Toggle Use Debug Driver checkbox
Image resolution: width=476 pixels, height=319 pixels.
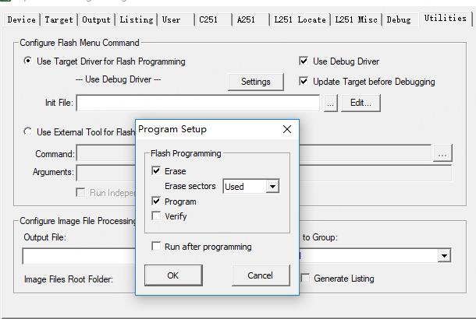click(x=304, y=61)
